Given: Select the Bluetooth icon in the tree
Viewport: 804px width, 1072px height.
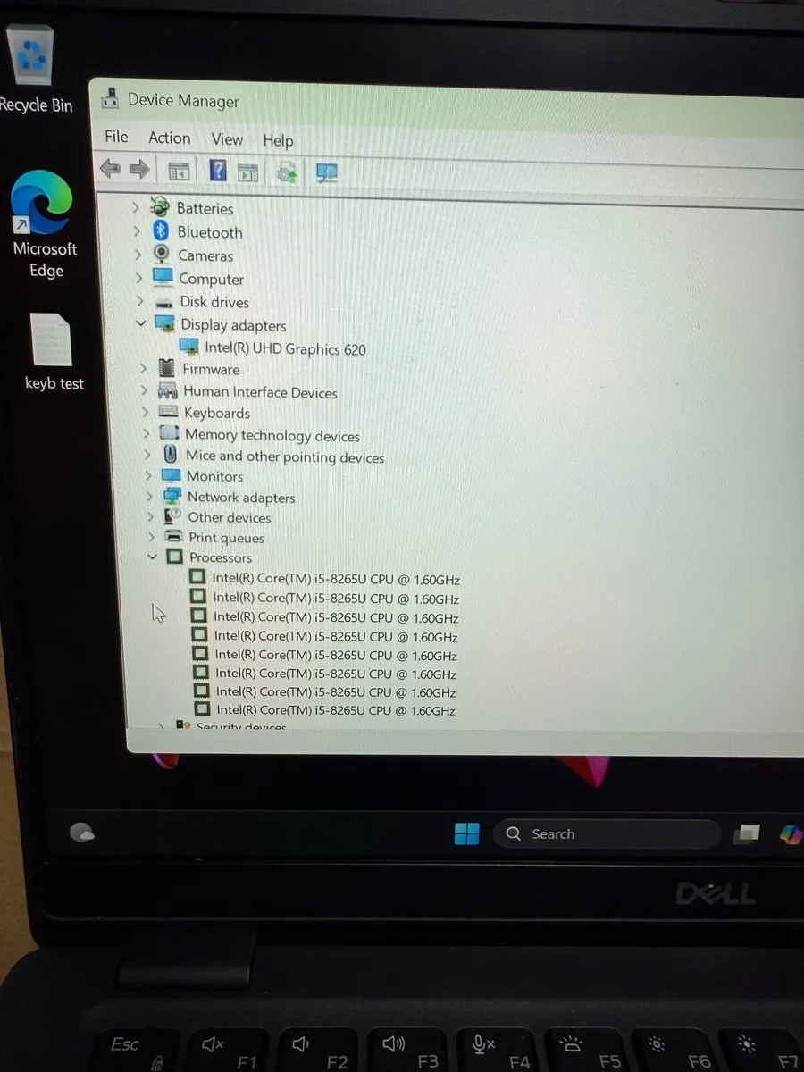Looking at the screenshot, I should click(162, 230).
